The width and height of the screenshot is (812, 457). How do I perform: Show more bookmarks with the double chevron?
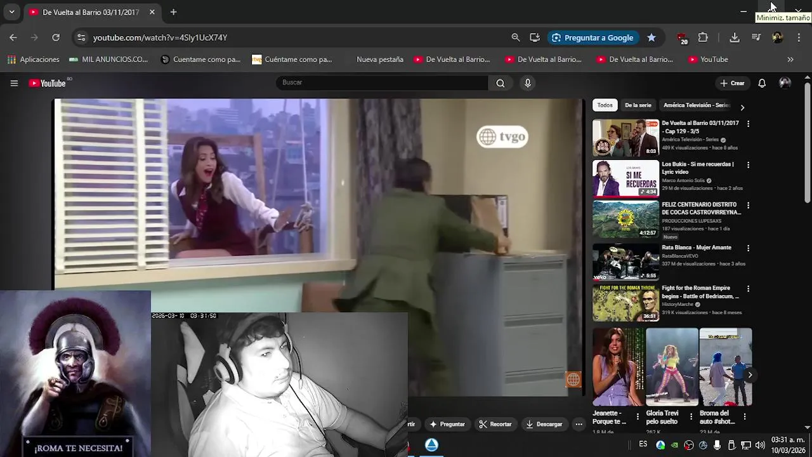(x=790, y=60)
